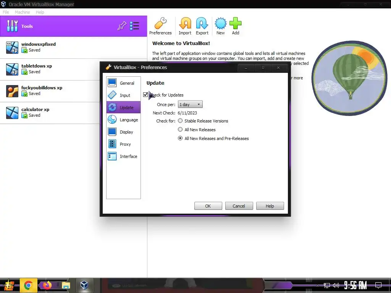Select the tabletdows xp virtual machine
This screenshot has width=391, height=293.
50,69
